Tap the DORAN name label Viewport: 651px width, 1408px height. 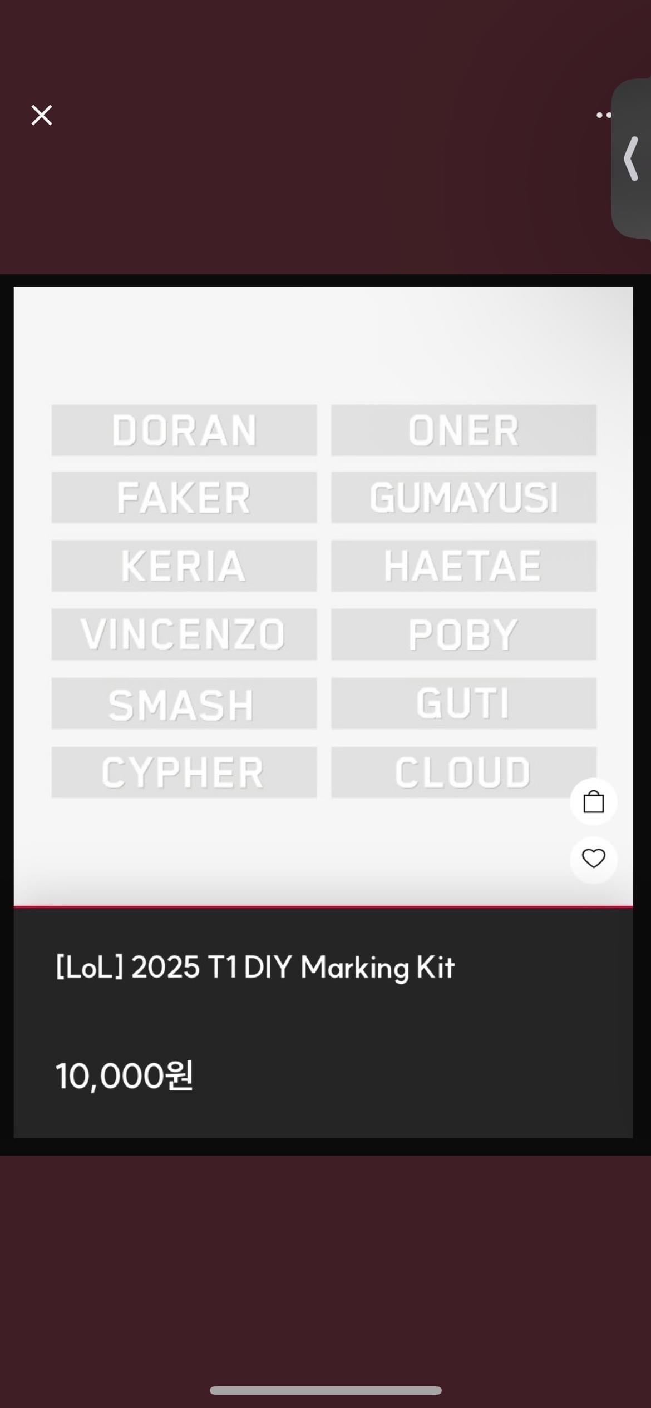coord(184,430)
